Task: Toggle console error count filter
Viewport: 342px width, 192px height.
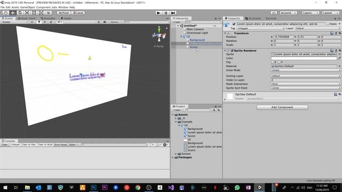Action: 166,145
